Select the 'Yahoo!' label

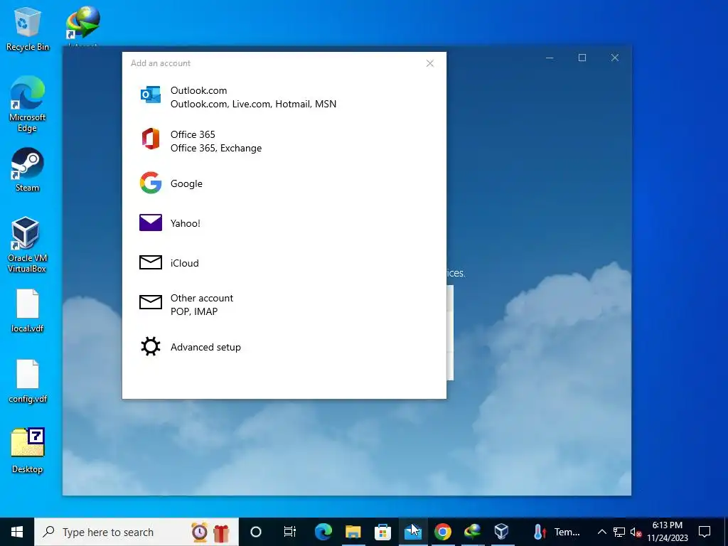(186, 223)
